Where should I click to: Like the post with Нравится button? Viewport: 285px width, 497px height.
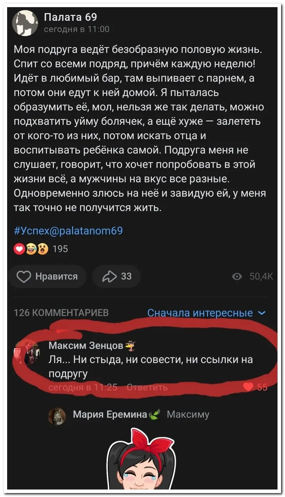coord(47,276)
